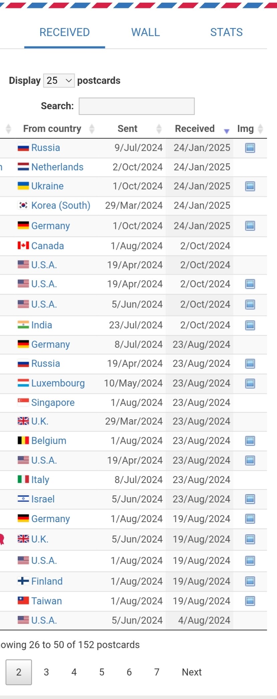277x699 pixels.
Task: Focus the Search input field
Action: pyautogui.click(x=137, y=106)
